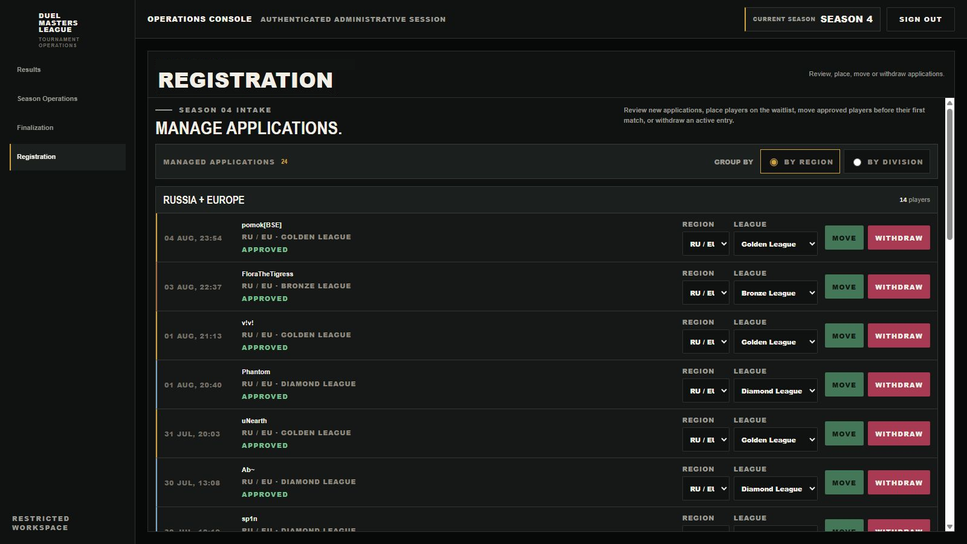Open Season Operations in the sidebar
967x544 pixels.
[68, 99]
